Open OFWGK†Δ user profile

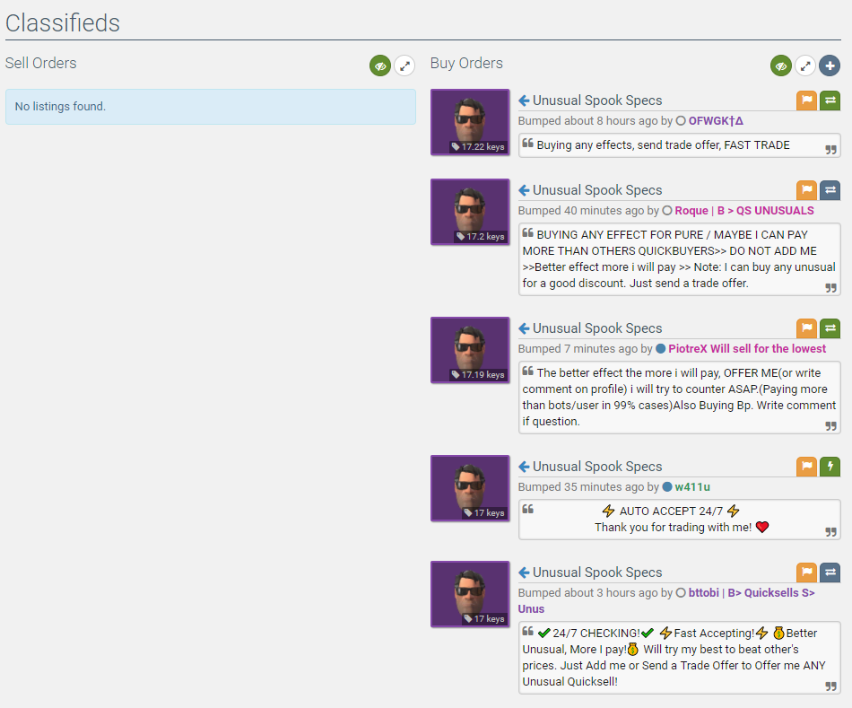coord(716,121)
